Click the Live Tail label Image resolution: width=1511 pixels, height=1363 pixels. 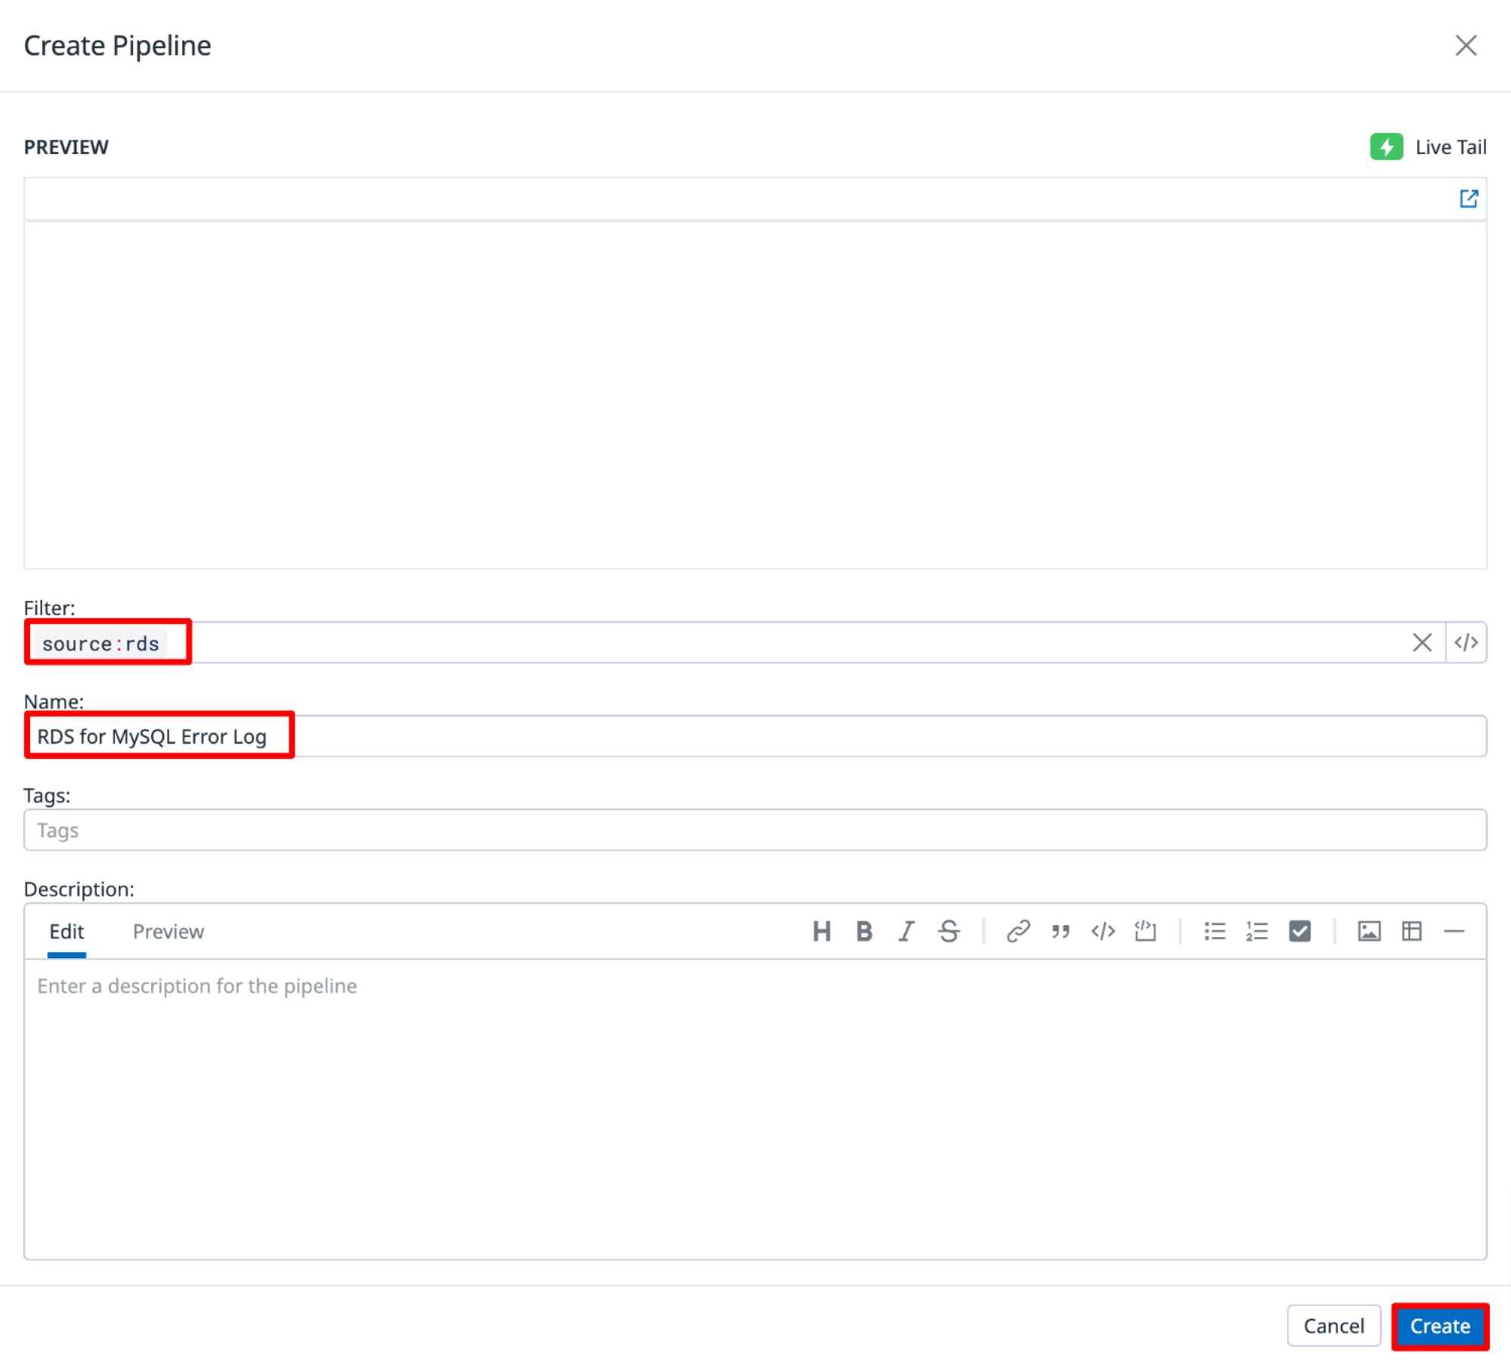tap(1451, 146)
